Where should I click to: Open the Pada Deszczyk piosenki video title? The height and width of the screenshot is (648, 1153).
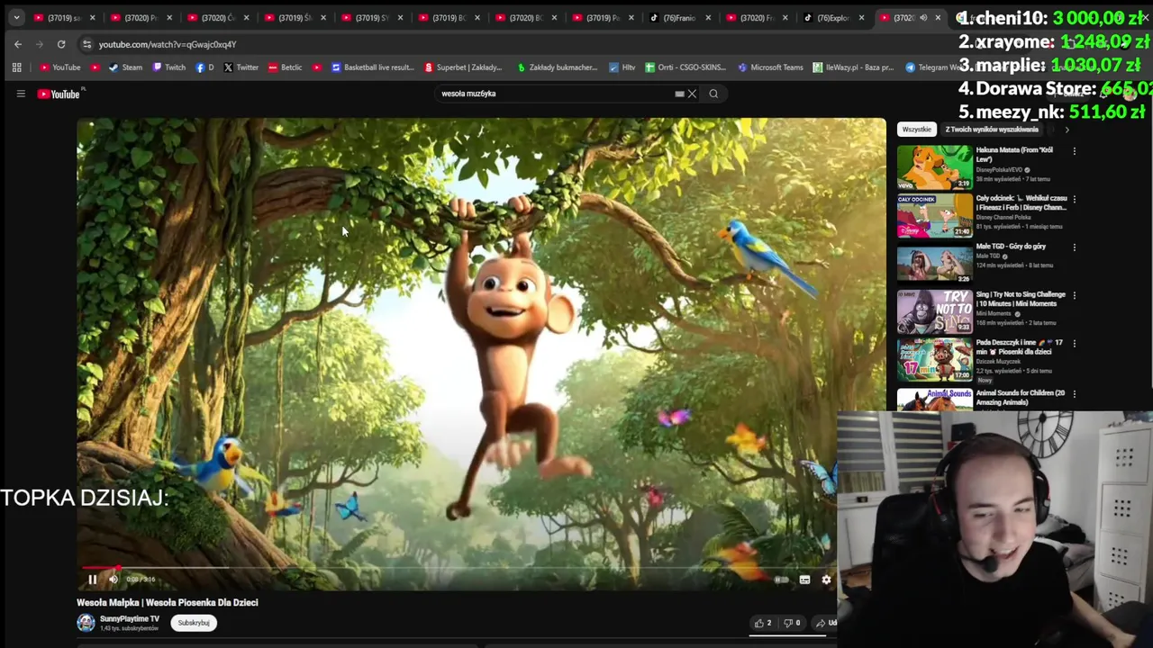pyautogui.click(x=1020, y=346)
